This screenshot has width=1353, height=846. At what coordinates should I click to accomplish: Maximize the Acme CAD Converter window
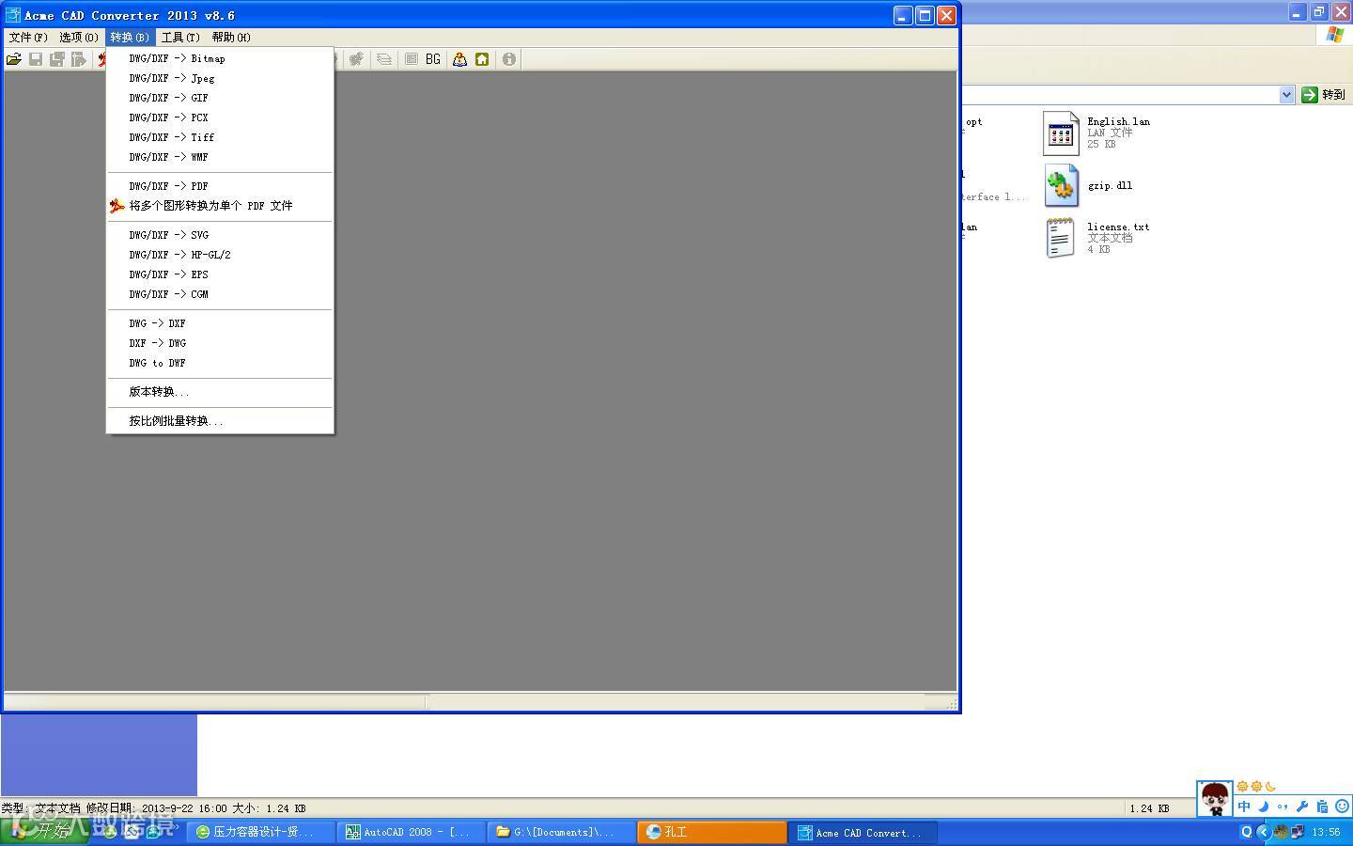point(925,15)
